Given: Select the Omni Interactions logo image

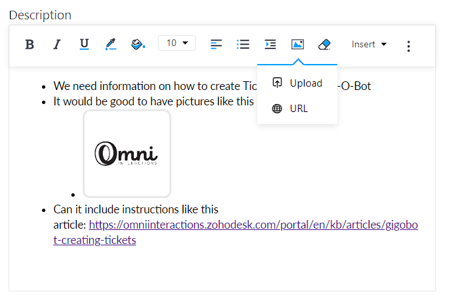Looking at the screenshot, I should click(x=127, y=153).
